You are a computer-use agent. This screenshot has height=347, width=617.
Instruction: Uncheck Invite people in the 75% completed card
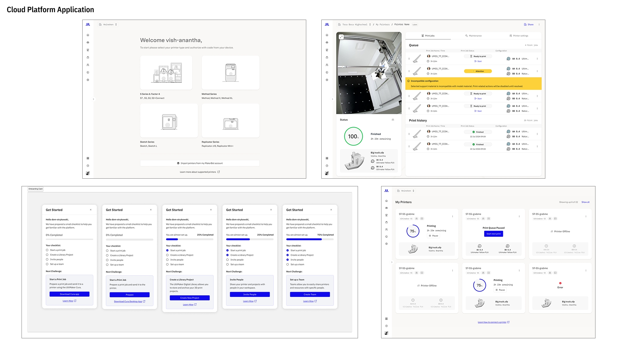pos(288,260)
